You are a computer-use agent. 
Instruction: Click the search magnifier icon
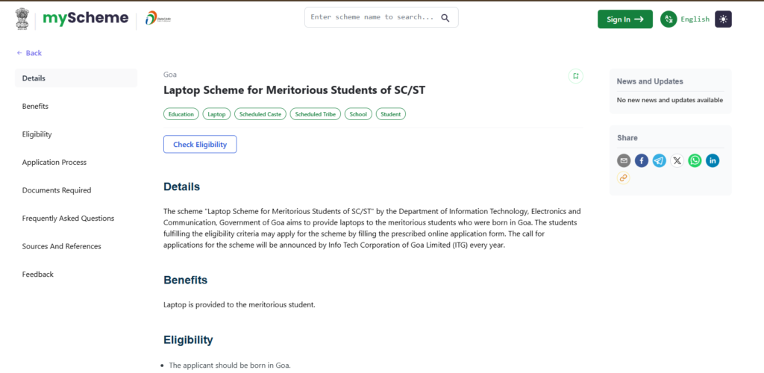point(445,18)
